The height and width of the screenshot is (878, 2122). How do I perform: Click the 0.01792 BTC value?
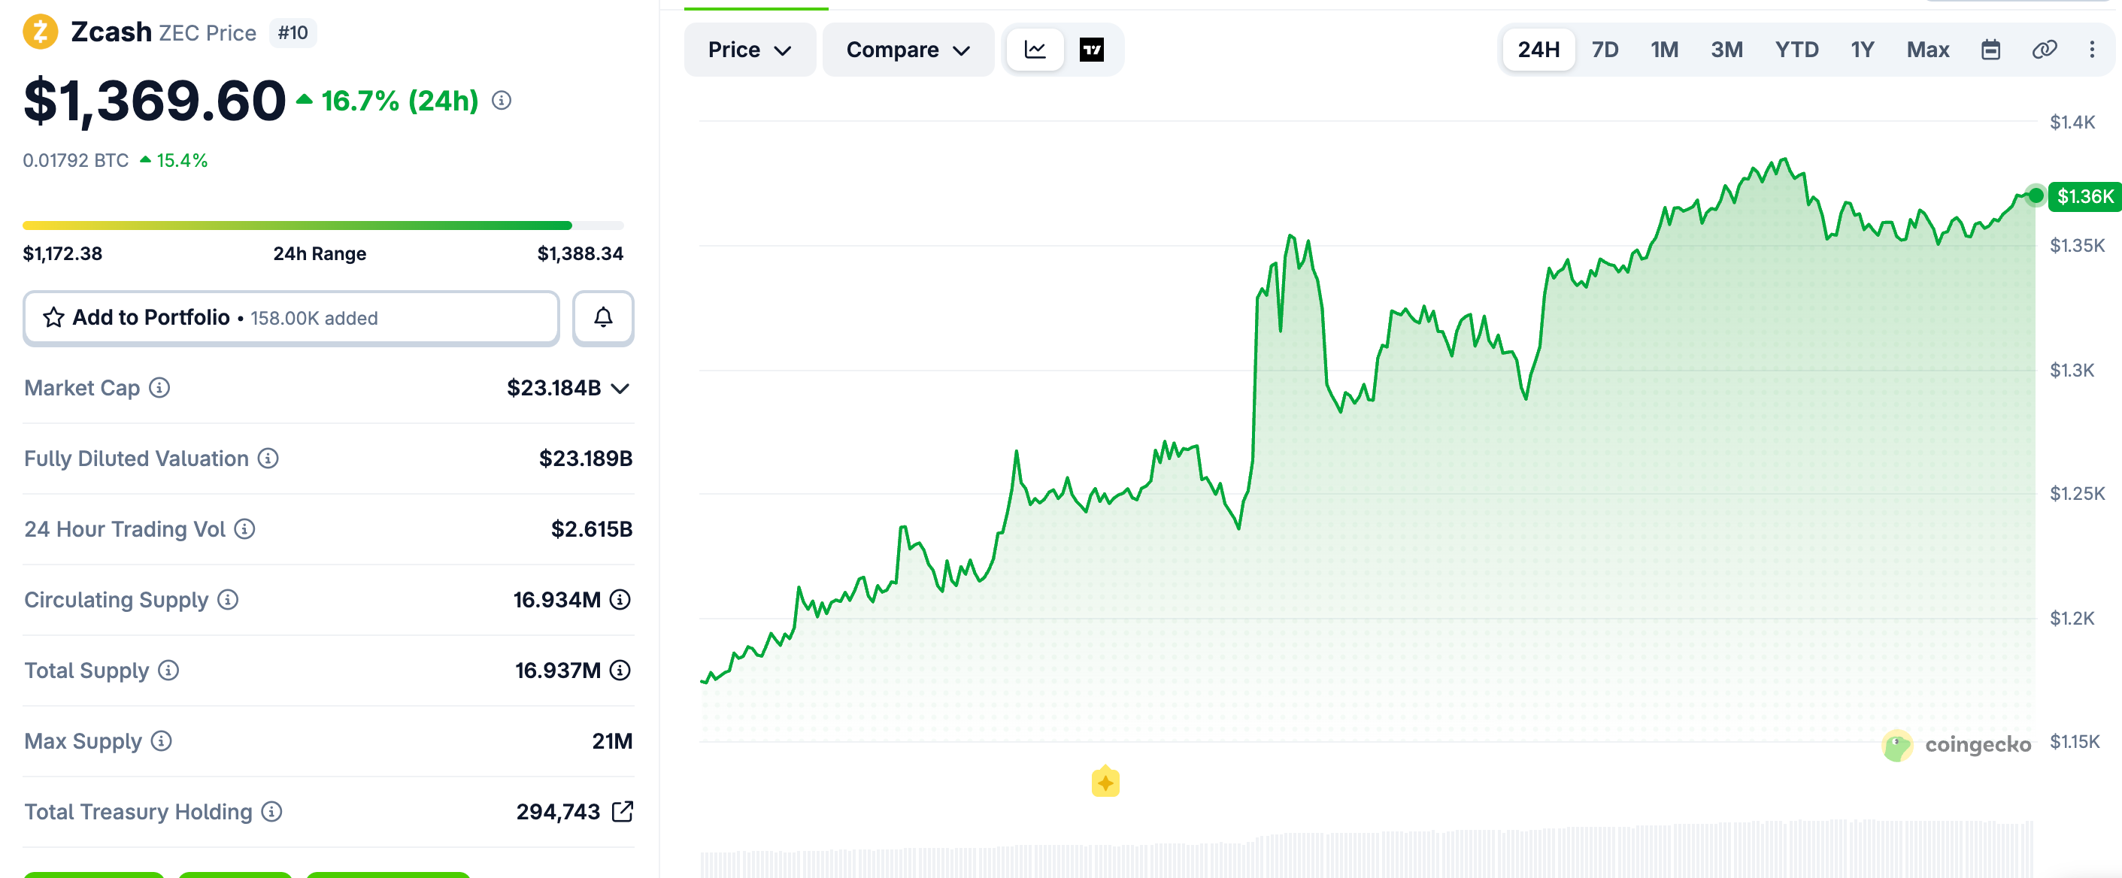tap(76, 161)
